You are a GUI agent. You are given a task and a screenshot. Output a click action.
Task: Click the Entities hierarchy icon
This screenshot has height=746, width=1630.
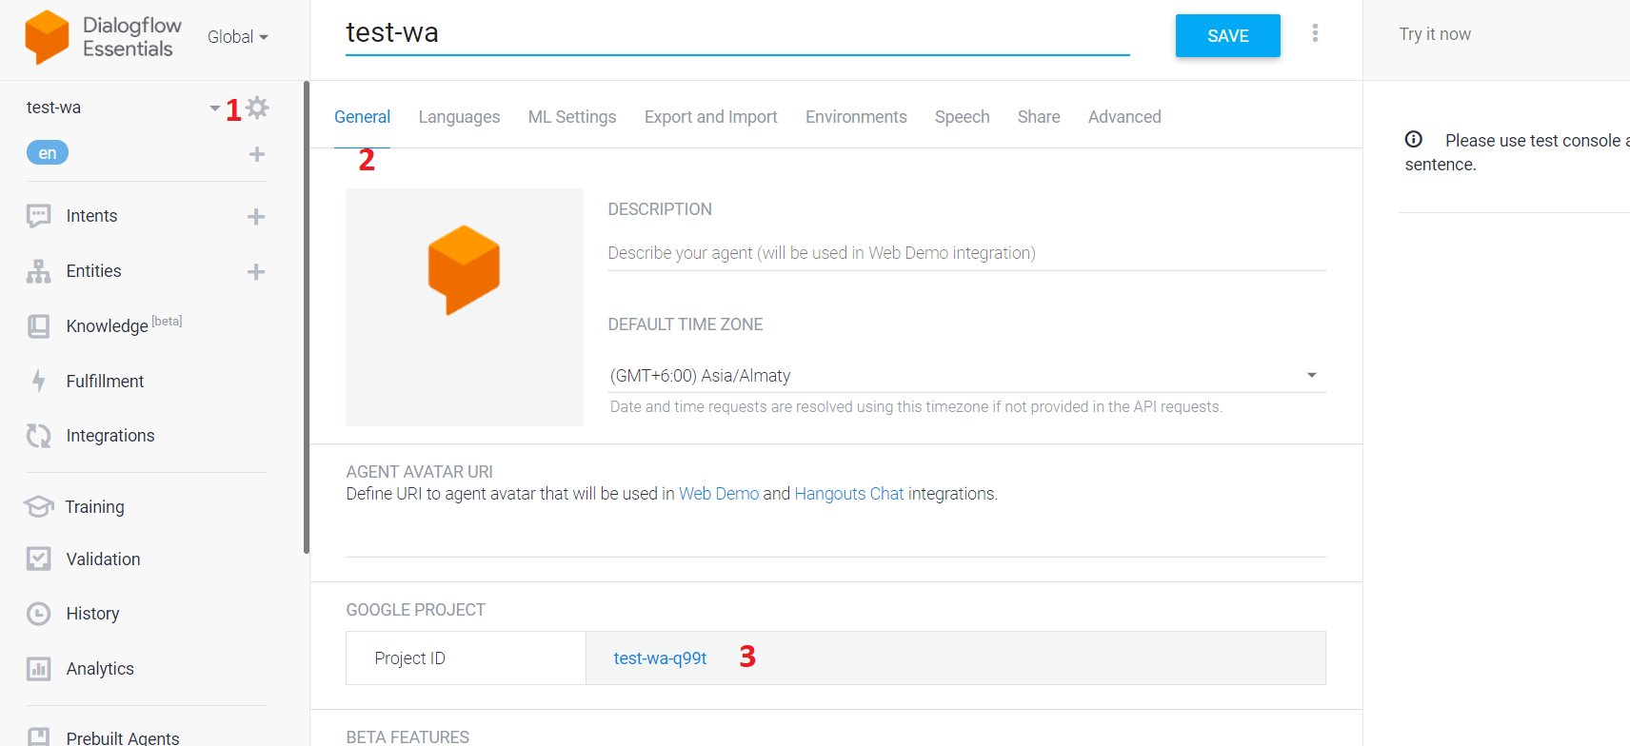click(38, 271)
